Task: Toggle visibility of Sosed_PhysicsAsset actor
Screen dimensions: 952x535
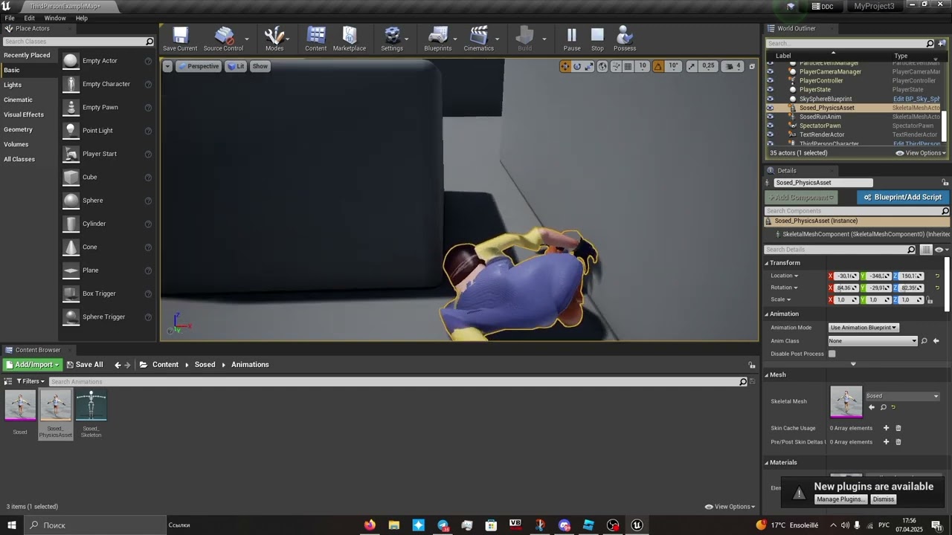Action: (x=770, y=108)
